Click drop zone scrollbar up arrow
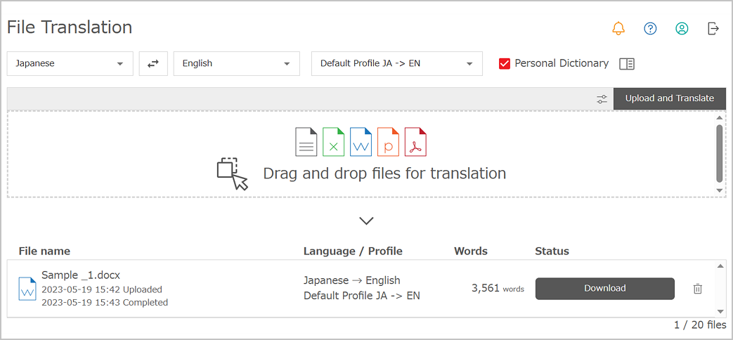This screenshot has width=733, height=340. 720,117
